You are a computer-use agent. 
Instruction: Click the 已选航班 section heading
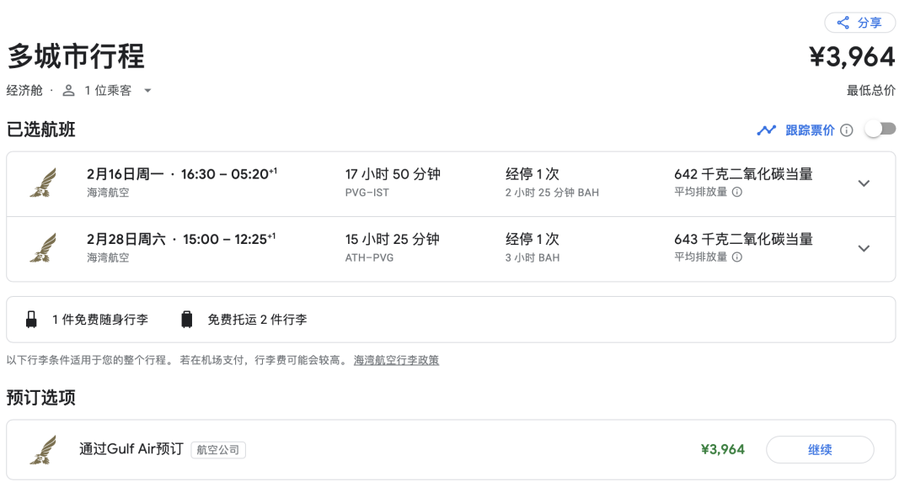tap(40, 130)
